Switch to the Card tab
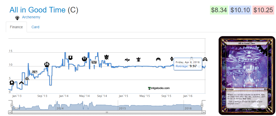 [35, 27]
